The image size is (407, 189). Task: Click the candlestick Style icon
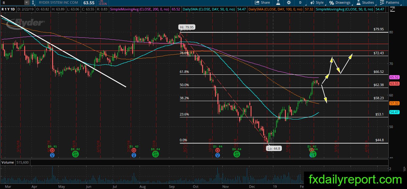(x=313, y=2)
